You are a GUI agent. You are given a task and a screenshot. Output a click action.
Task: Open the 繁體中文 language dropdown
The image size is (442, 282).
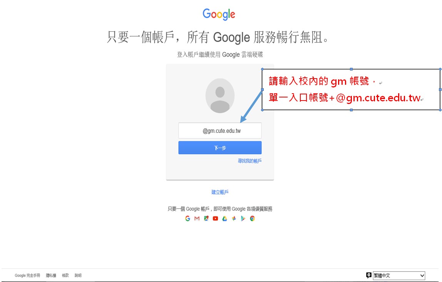click(399, 275)
